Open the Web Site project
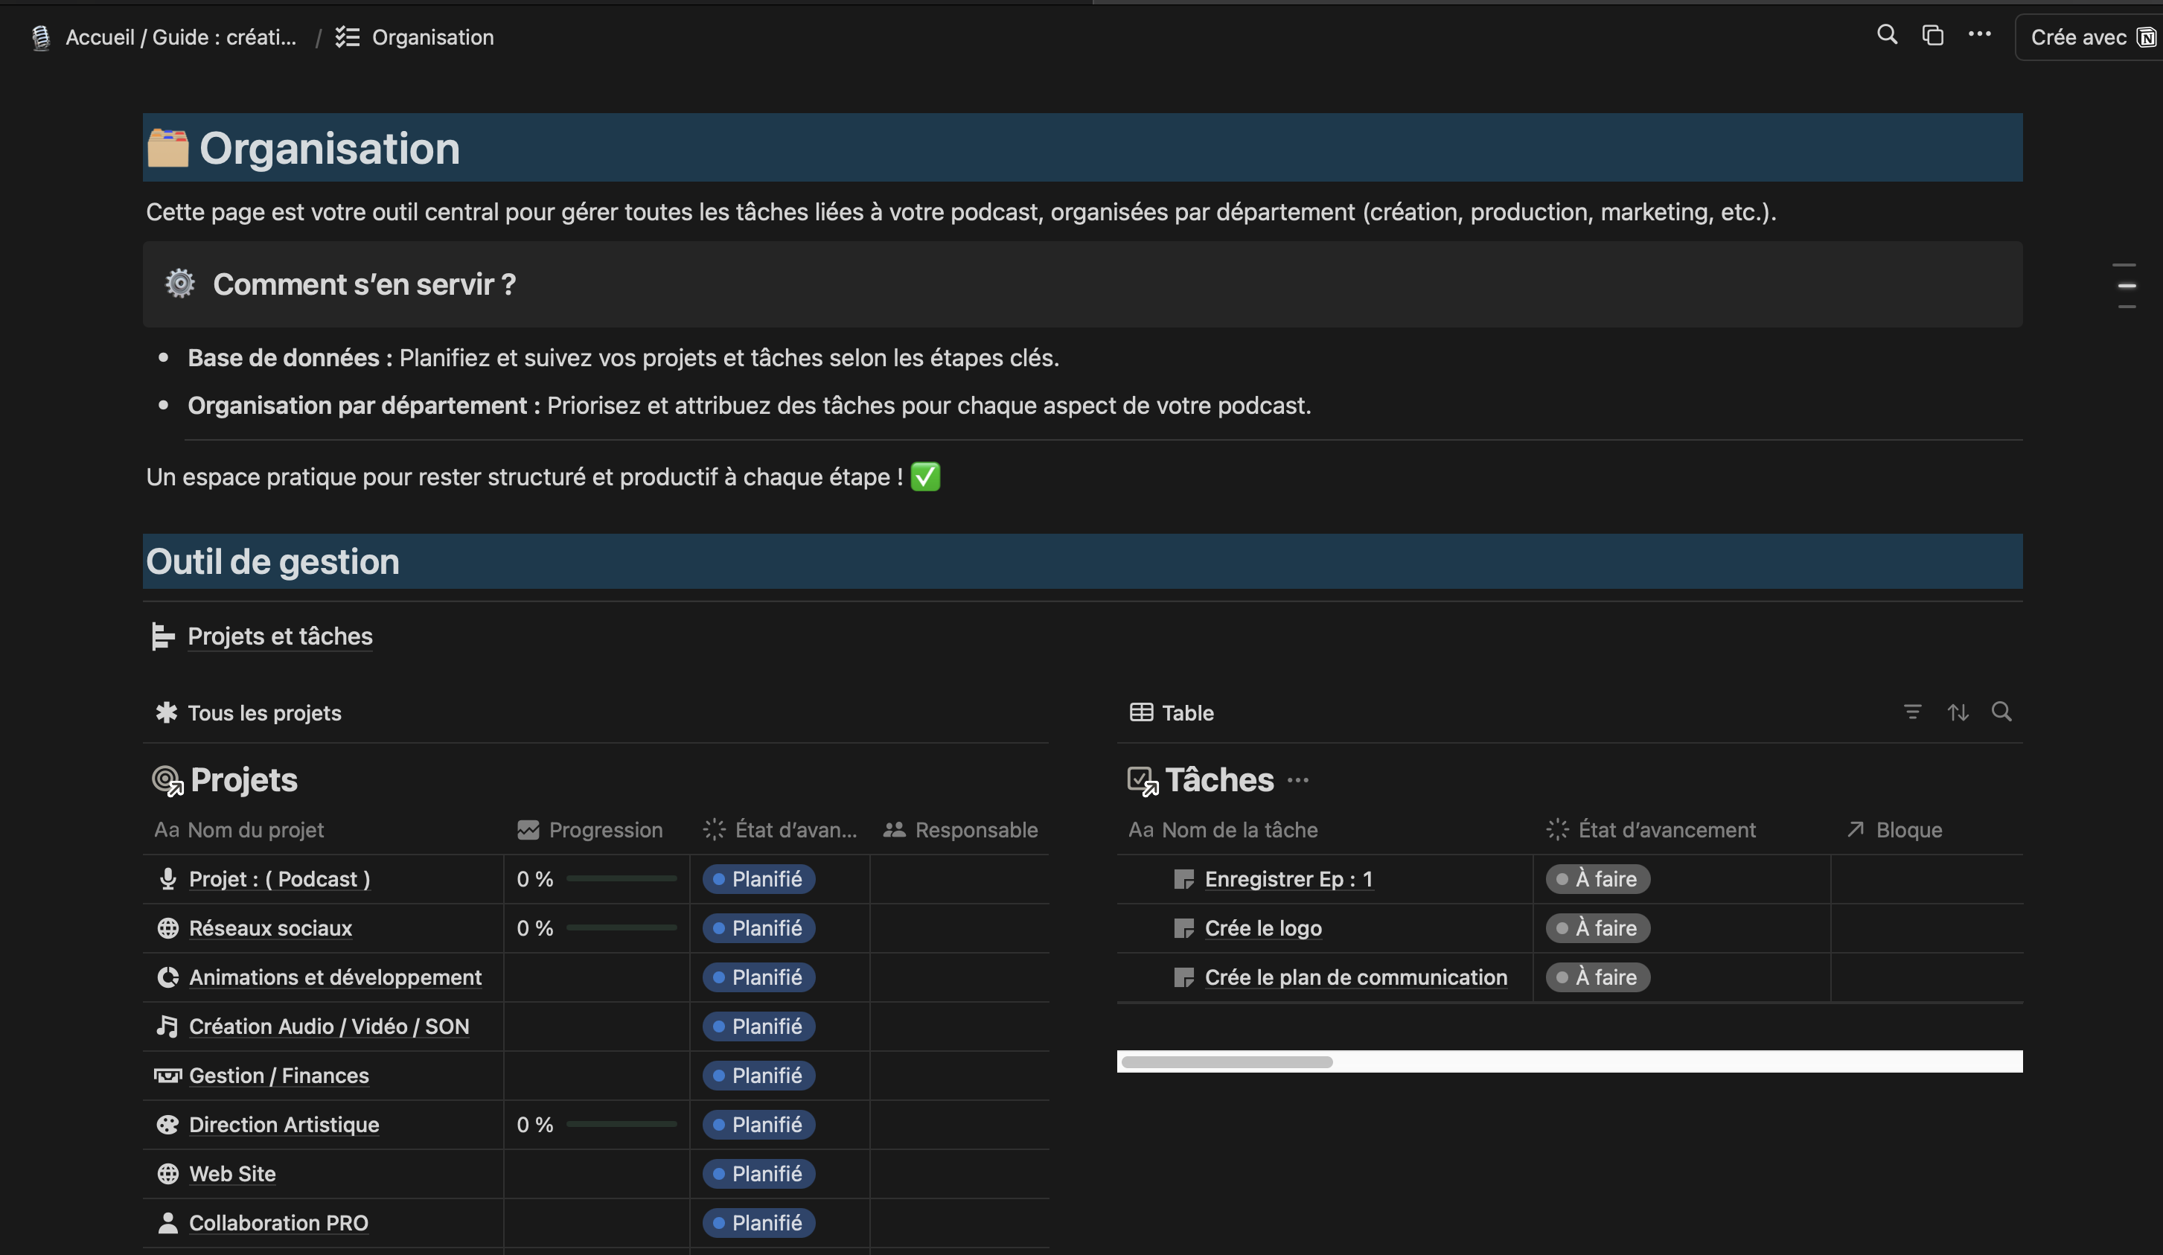 [231, 1173]
